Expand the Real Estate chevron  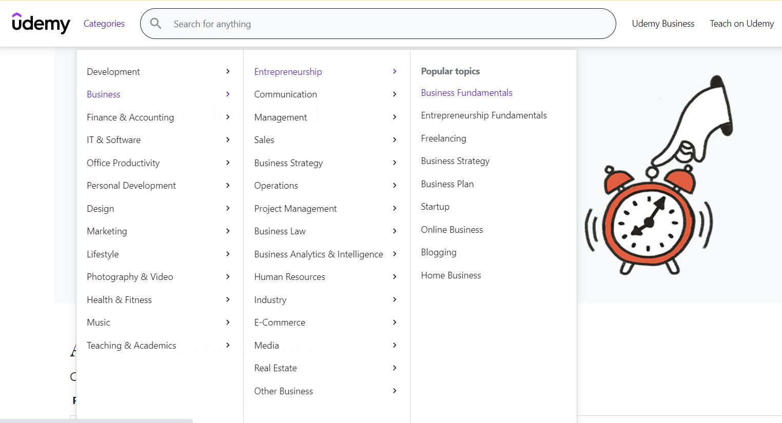(x=395, y=368)
